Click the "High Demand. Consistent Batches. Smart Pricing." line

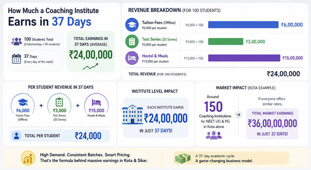[x=85, y=155]
